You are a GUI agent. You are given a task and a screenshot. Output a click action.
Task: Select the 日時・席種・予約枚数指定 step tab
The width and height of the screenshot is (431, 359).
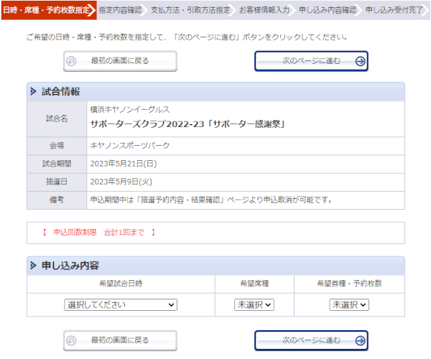[x=48, y=10]
